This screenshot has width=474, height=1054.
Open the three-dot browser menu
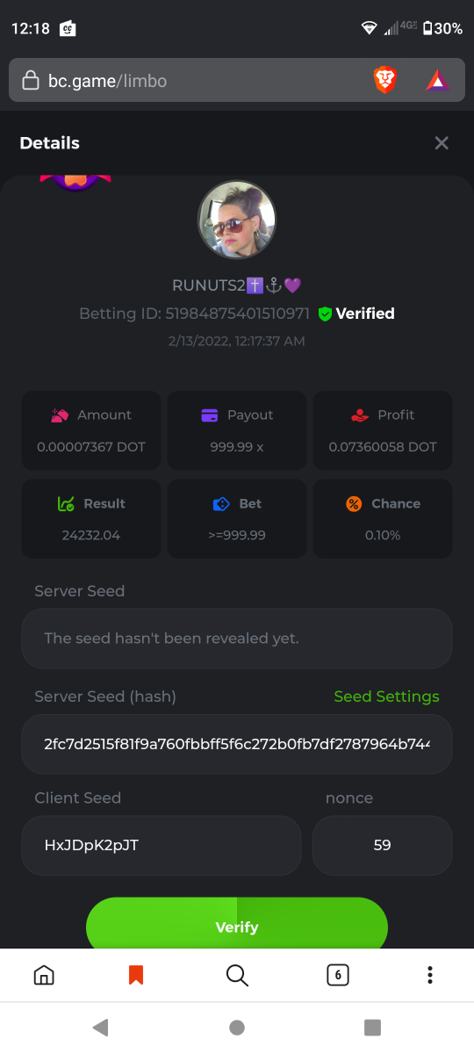(x=430, y=975)
